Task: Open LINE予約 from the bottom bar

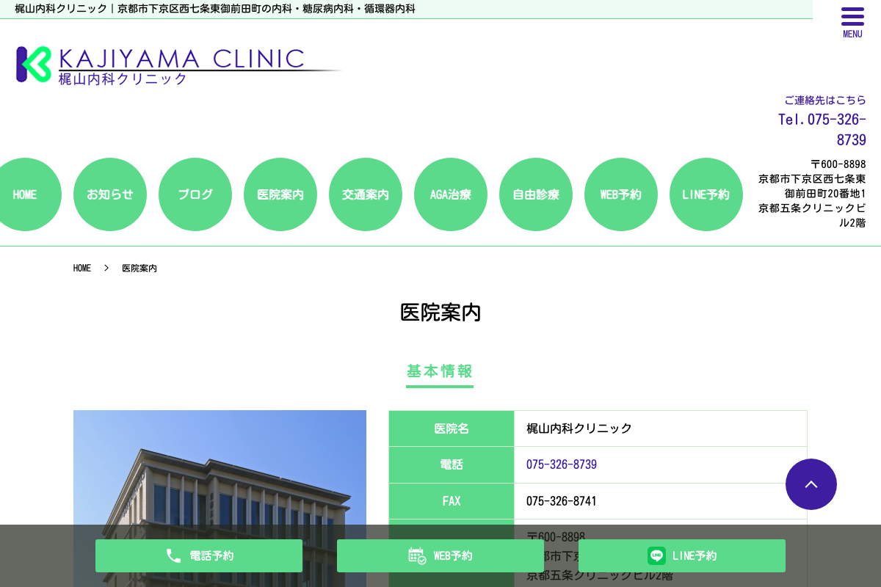Action: tap(681, 555)
